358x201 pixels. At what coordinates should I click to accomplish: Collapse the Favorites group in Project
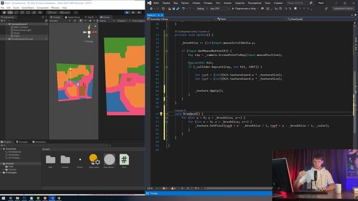pos(1,149)
